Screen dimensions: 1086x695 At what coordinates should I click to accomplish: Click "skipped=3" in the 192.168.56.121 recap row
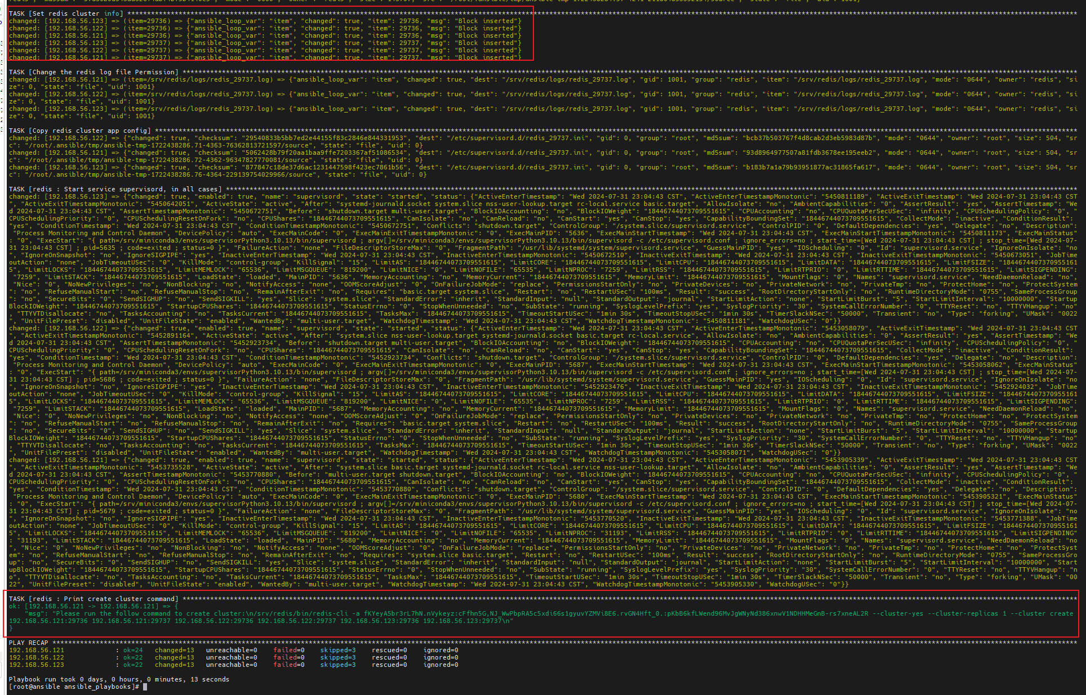pyautogui.click(x=338, y=650)
